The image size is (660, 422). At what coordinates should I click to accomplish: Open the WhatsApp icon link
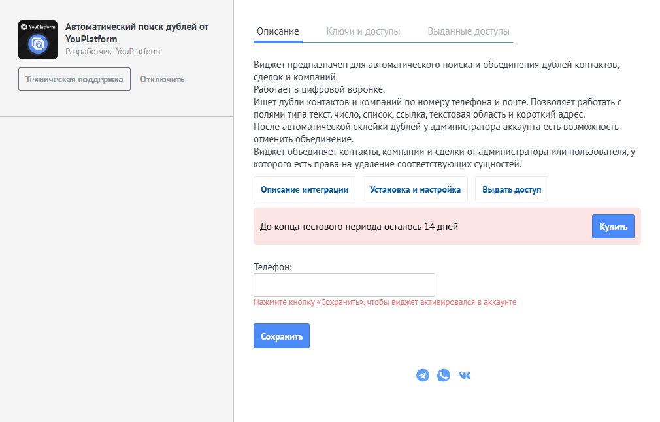tap(444, 376)
